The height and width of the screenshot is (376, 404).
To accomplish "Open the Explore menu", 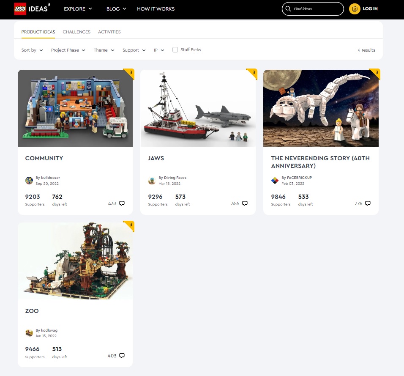I will click(x=78, y=9).
